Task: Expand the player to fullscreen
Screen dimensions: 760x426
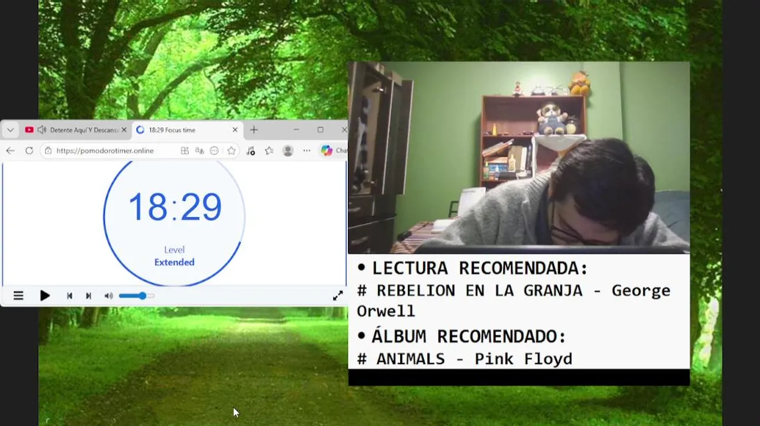Action: 337,296
